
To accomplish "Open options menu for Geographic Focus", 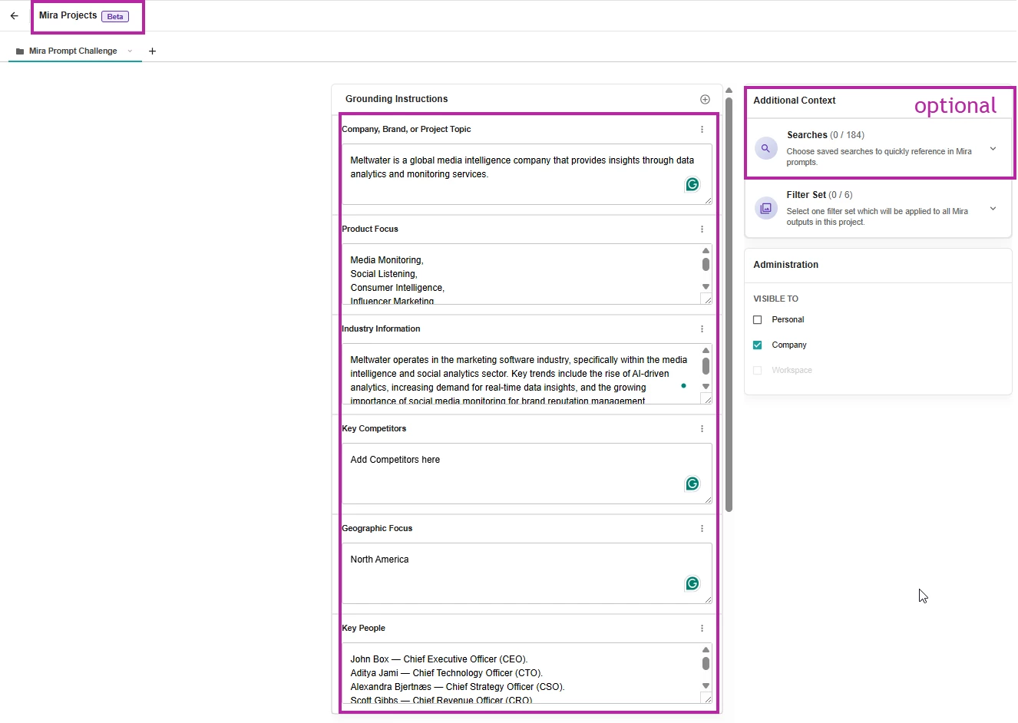I will click(702, 529).
